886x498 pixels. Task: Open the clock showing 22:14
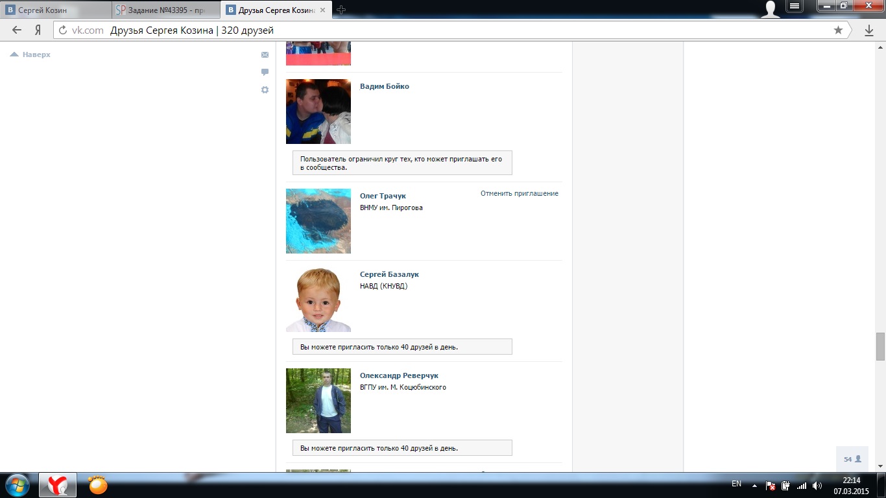pos(851,485)
